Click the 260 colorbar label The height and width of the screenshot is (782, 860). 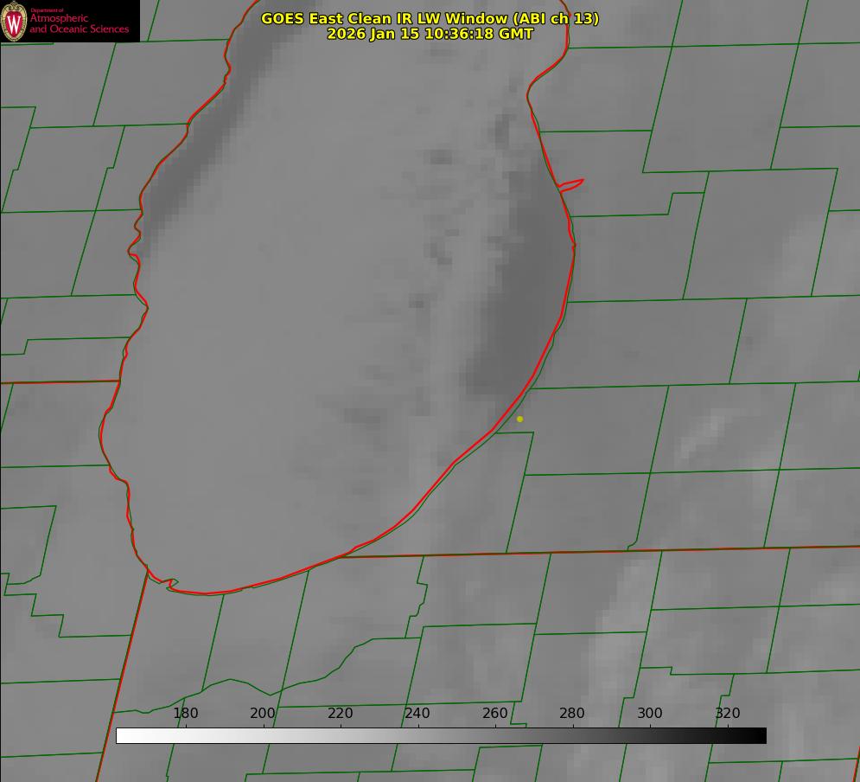pos(494,713)
